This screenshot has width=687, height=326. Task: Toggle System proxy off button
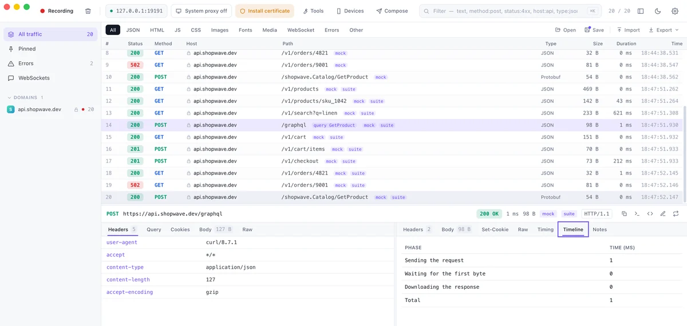coord(201,11)
